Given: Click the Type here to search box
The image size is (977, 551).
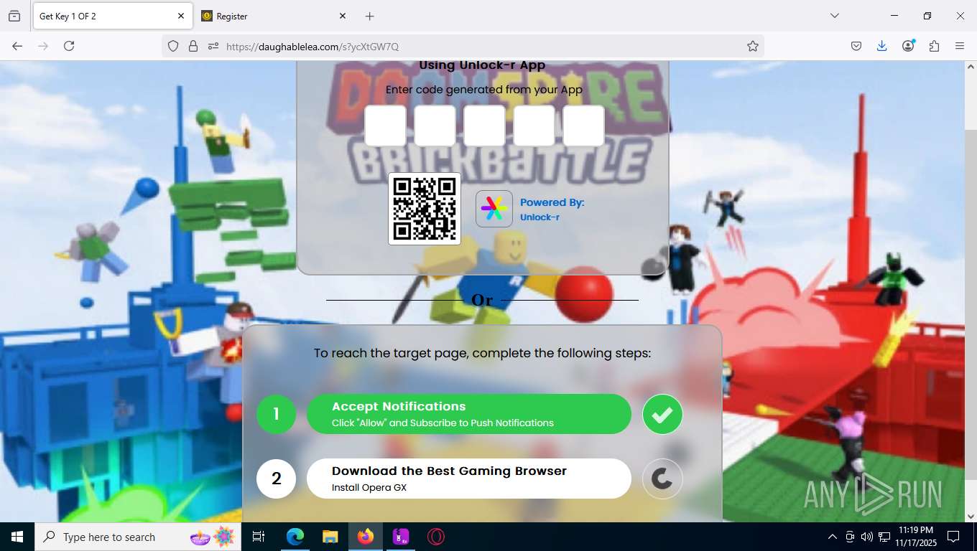Looking at the screenshot, I should point(138,537).
